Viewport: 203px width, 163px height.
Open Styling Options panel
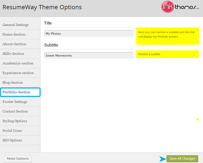coord(20,121)
